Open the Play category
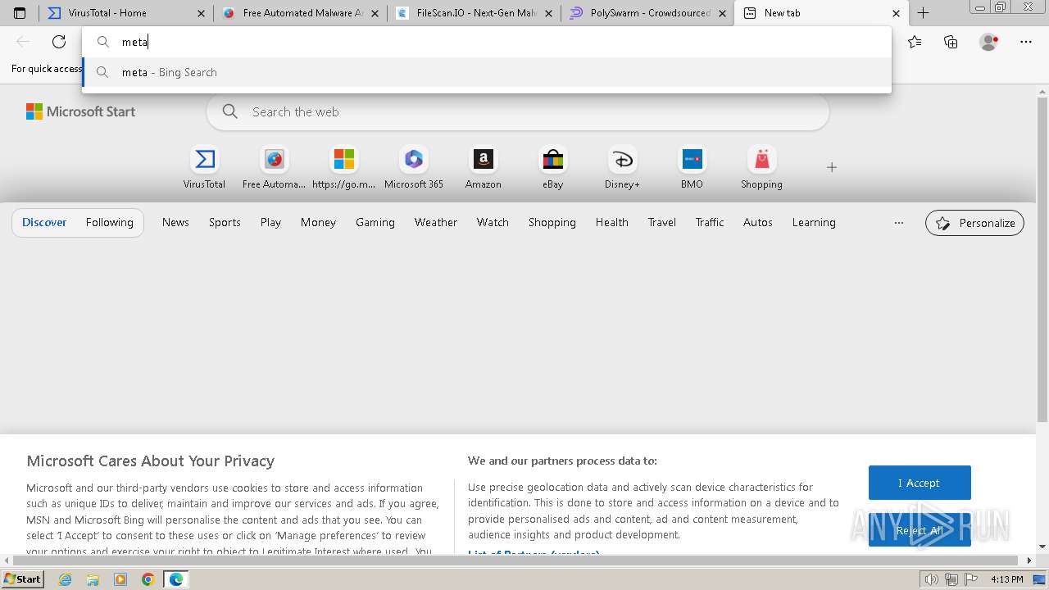 pyautogui.click(x=270, y=222)
